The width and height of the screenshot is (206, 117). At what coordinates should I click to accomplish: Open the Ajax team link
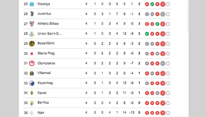(41, 113)
